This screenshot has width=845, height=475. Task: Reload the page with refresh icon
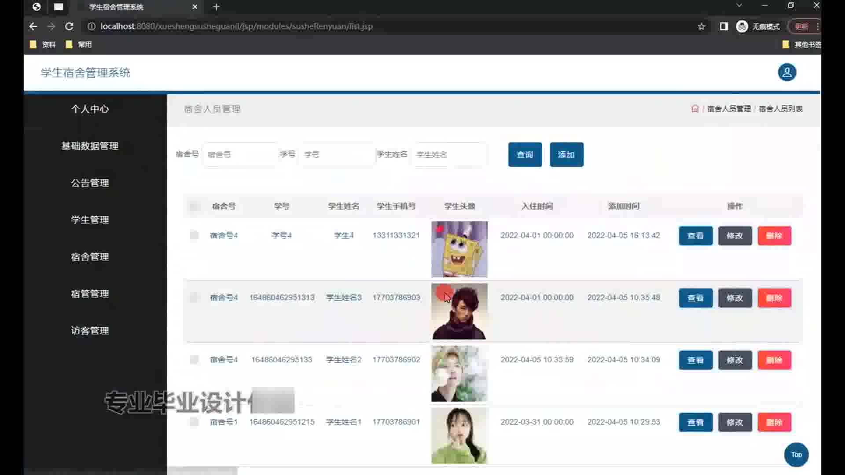(69, 26)
